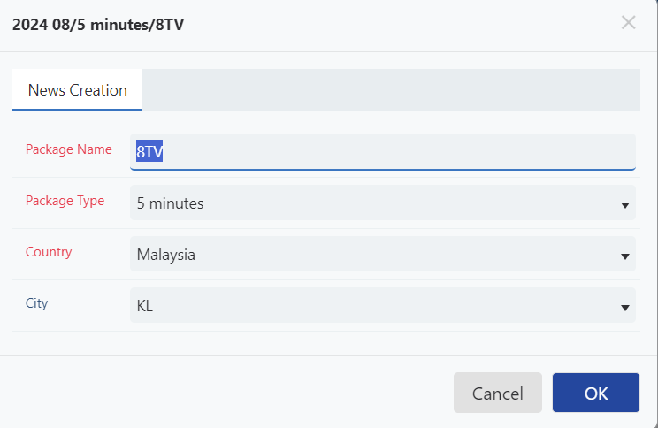Screen dimensions: 658x428
Task: Click the Country dropdown arrow icon
Action: click(625, 256)
